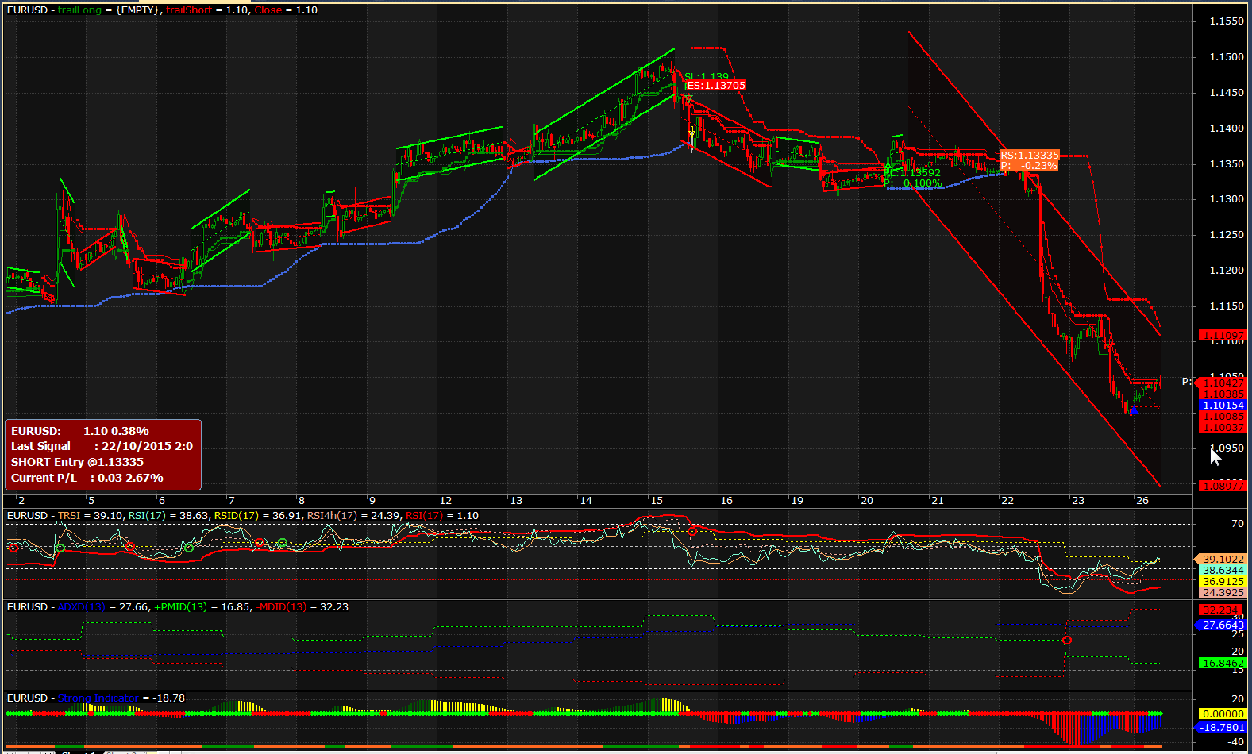1252x754 pixels.
Task: Click the 38.6344 RSI value tag
Action: [x=1223, y=571]
